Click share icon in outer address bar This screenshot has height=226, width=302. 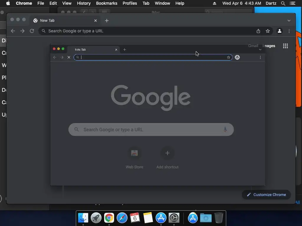[x=258, y=31]
